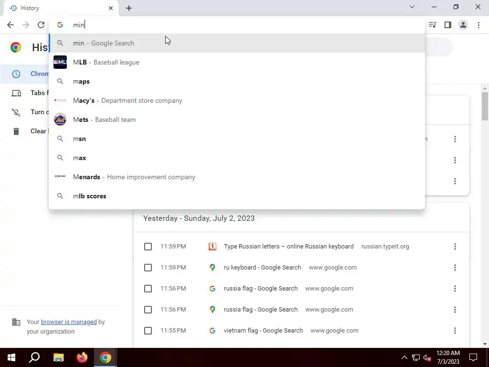Click the Chrome logo beside History title
This screenshot has height=367, width=489.
[x=16, y=47]
